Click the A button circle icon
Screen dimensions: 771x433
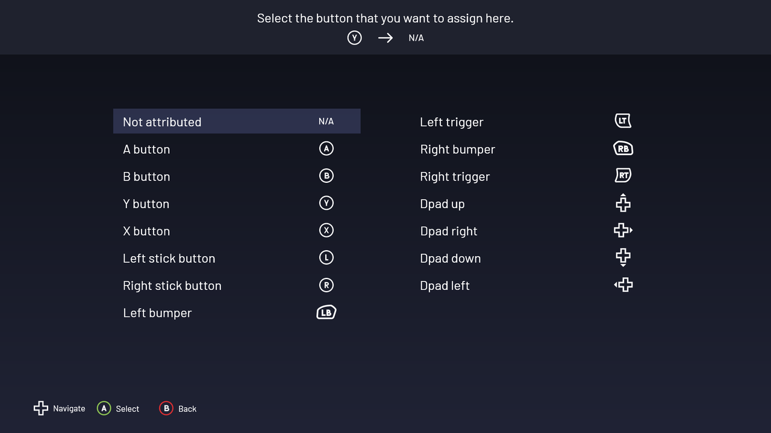click(x=326, y=149)
